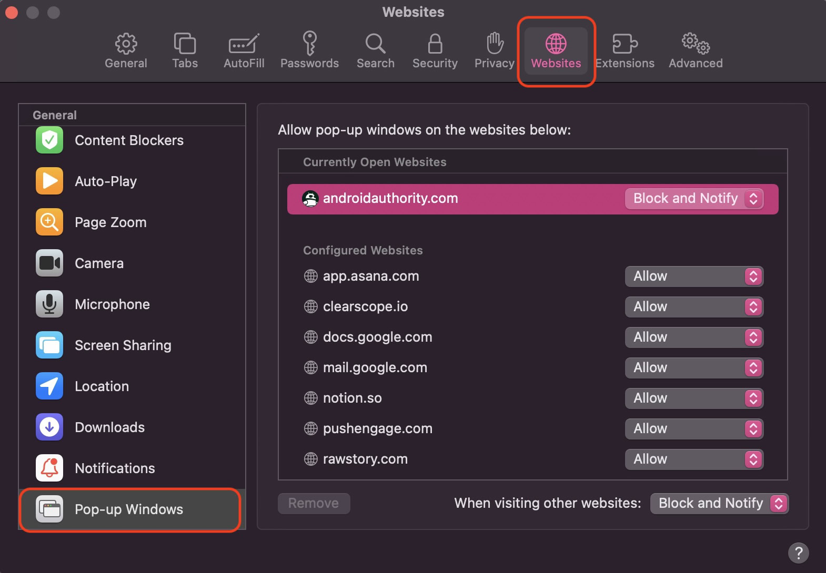Viewport: 826px width, 573px height.
Task: Select the Passwords key icon
Action: click(x=309, y=44)
